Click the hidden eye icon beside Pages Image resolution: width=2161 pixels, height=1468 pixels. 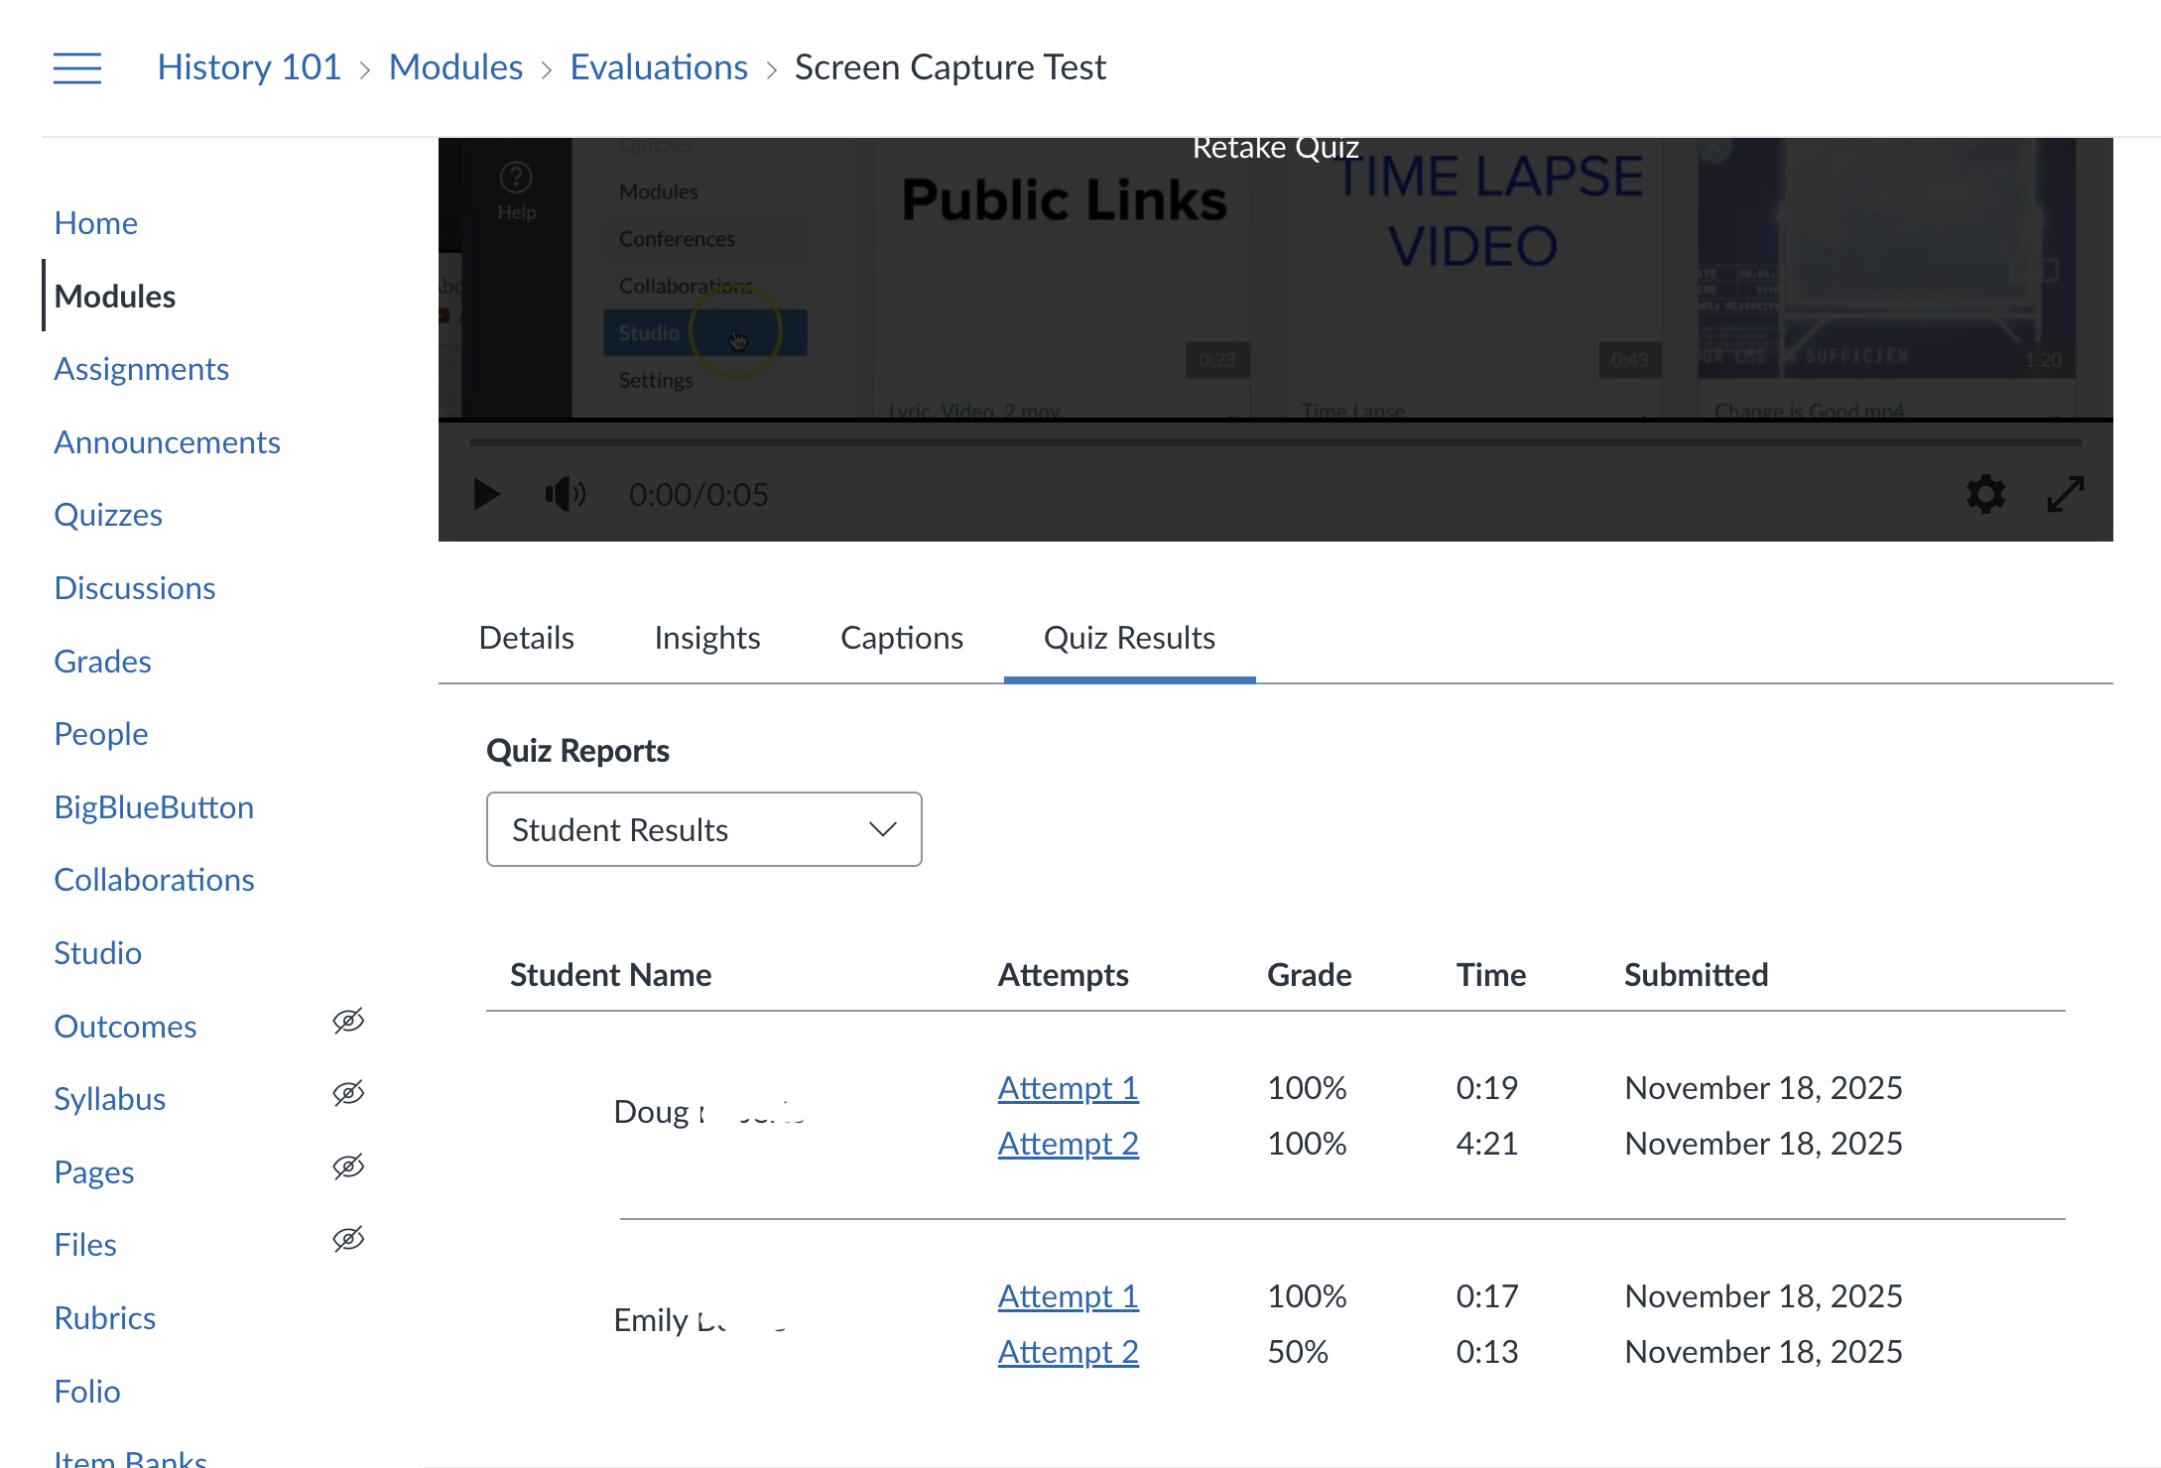[348, 1167]
